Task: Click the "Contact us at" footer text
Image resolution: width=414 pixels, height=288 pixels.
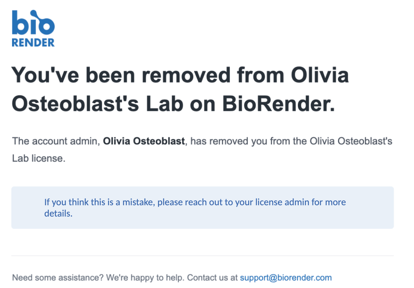Action: (212, 278)
